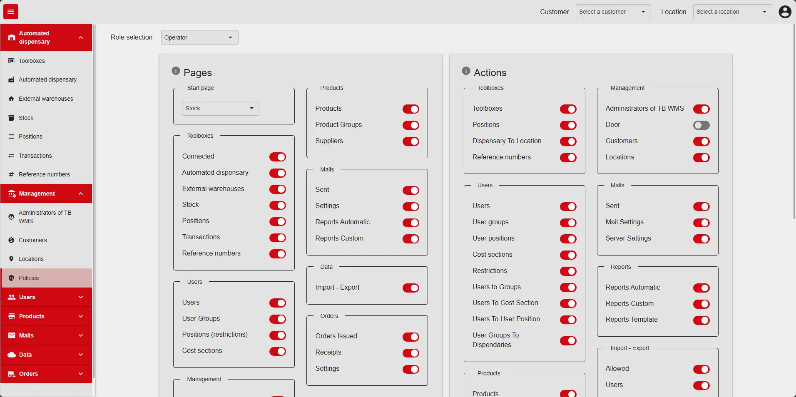Click the Toolboxes sidebar icon
The width and height of the screenshot is (796, 397).
[11, 61]
